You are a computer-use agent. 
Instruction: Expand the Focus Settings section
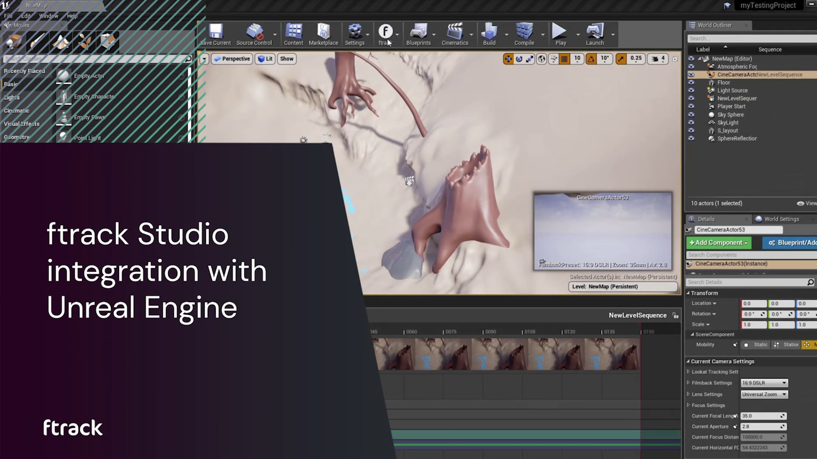tap(688, 405)
